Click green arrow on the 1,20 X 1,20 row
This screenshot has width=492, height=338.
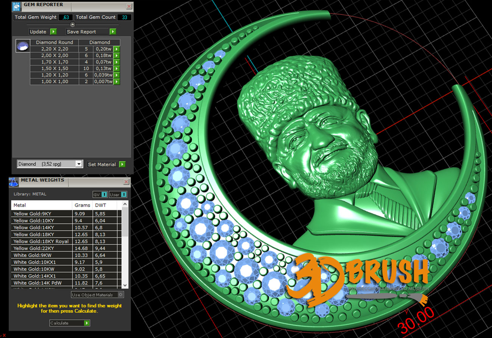pos(117,75)
